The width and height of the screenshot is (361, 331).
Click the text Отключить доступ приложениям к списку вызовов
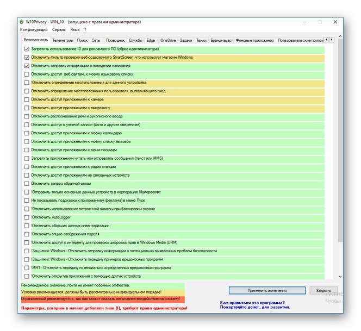[81, 141]
